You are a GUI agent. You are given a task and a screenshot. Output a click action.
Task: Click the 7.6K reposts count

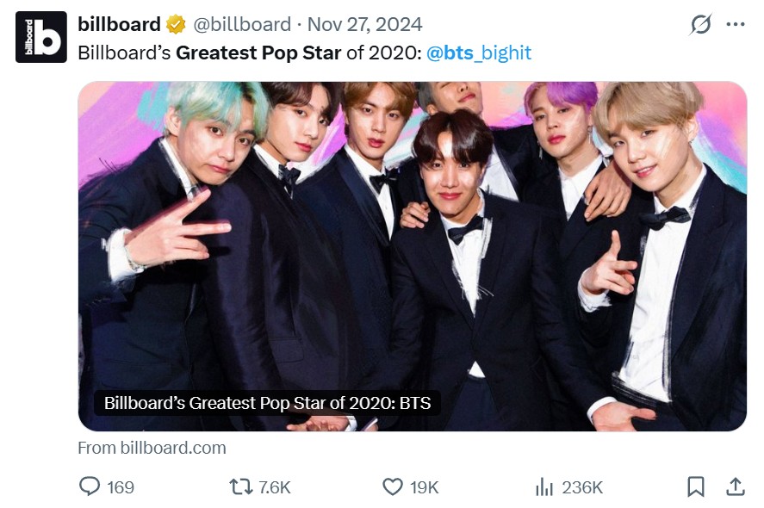275,487
